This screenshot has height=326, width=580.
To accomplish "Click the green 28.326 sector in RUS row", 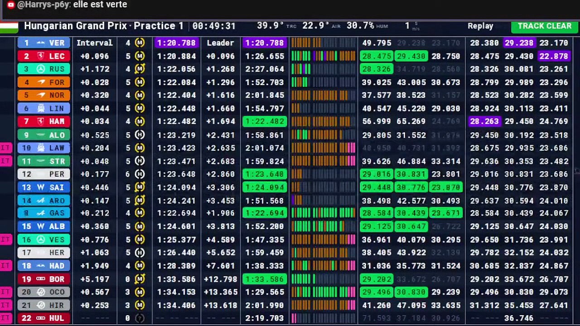I will [x=377, y=69].
